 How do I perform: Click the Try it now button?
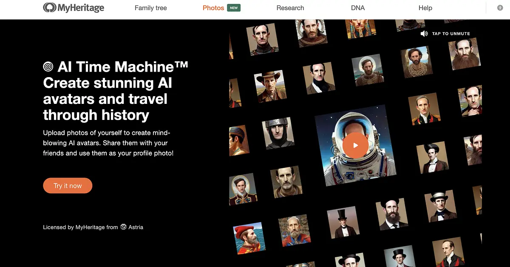tap(68, 186)
